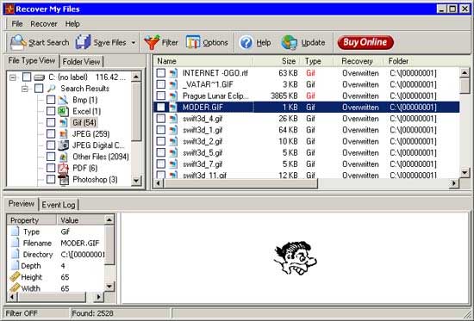Check the box for swift3d_7.gif
The width and height of the screenshot is (474, 321).
click(x=161, y=164)
